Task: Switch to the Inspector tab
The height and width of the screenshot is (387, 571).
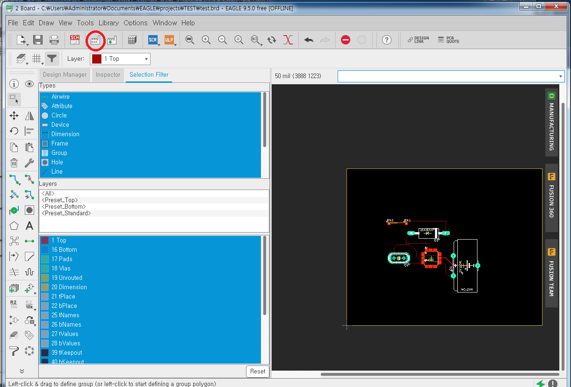Action: point(108,75)
